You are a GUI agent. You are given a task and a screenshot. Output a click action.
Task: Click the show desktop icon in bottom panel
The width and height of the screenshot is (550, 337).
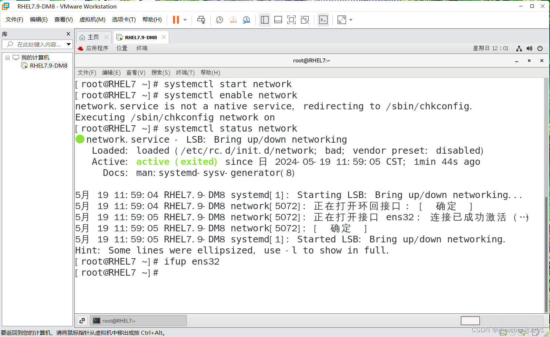pyautogui.click(x=82, y=321)
